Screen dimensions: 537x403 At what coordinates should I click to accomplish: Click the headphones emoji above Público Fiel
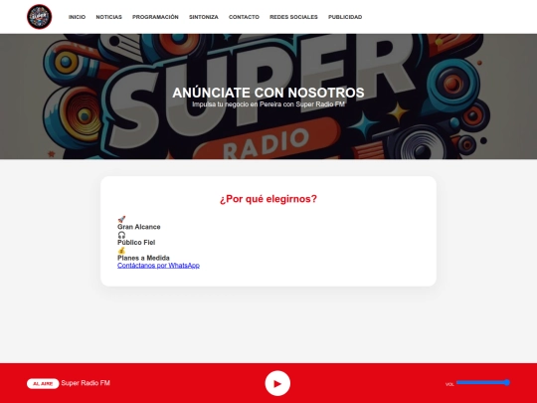[x=121, y=235]
